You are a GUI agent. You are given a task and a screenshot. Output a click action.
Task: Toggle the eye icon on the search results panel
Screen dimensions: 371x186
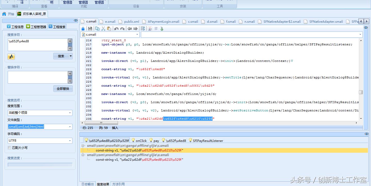(366, 134)
